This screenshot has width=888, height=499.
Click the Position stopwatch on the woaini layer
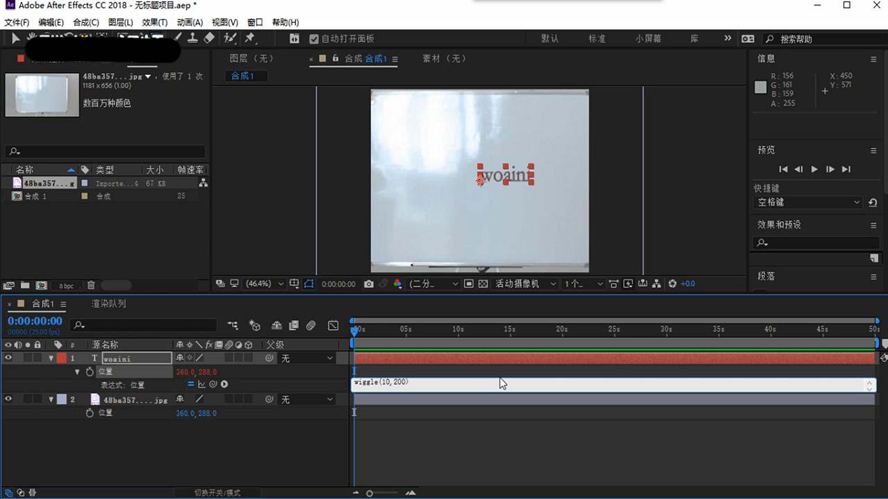click(89, 371)
